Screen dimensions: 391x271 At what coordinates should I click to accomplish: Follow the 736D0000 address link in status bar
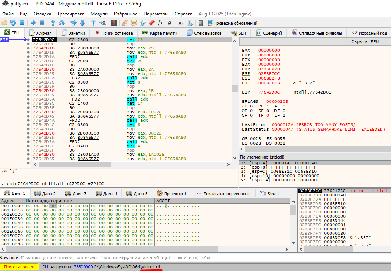click(83, 267)
